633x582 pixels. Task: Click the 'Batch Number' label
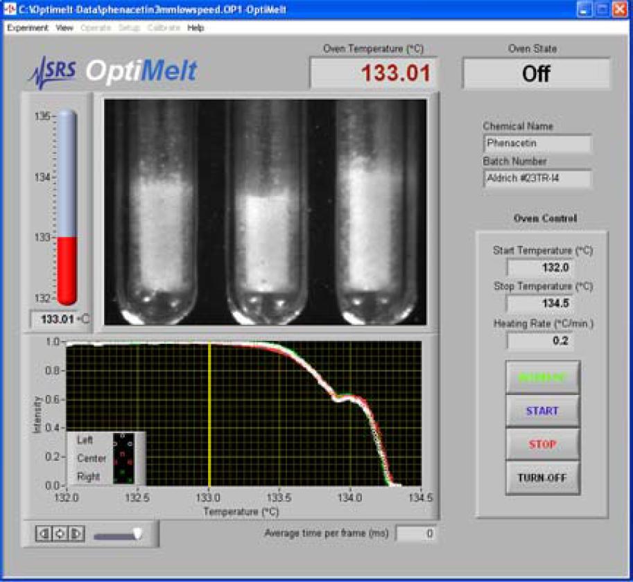(x=515, y=161)
